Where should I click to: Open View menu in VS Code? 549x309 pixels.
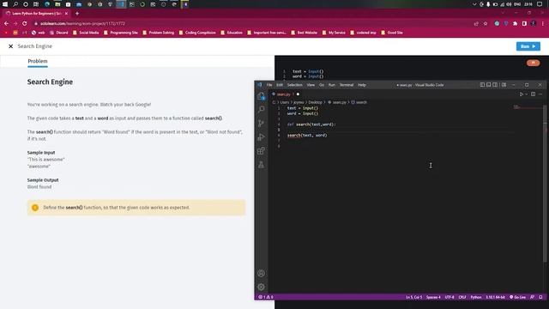click(311, 85)
